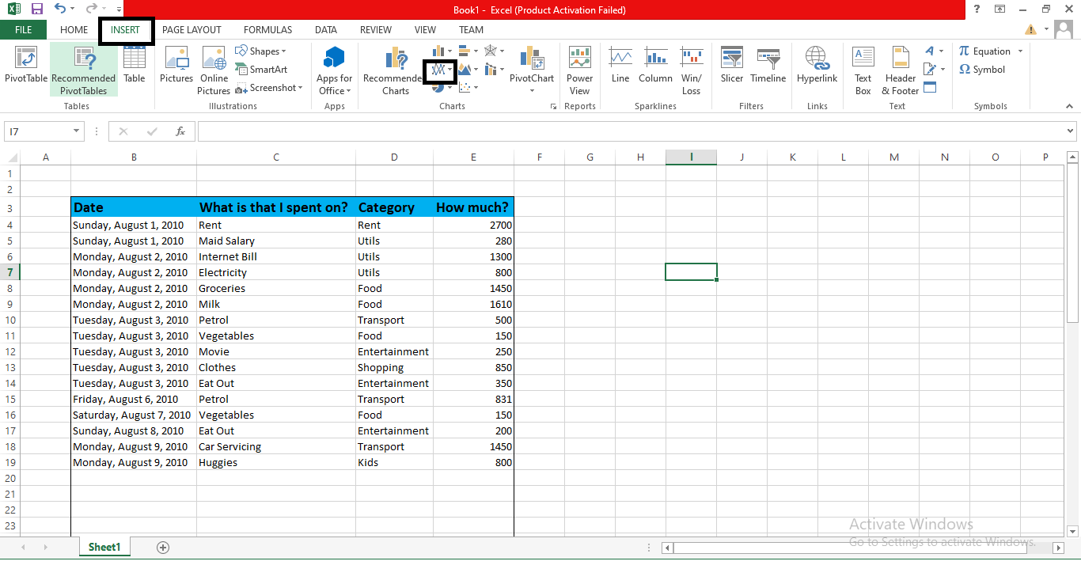1081x565 pixels.
Task: Switch to the TEAM tab
Action: (x=471, y=30)
